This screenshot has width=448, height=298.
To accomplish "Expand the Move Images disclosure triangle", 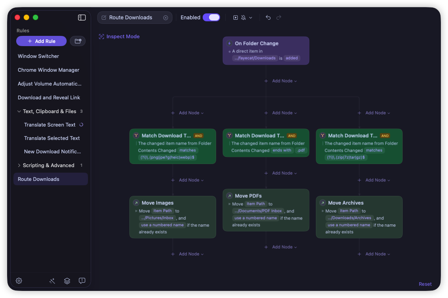I will tap(136, 211).
